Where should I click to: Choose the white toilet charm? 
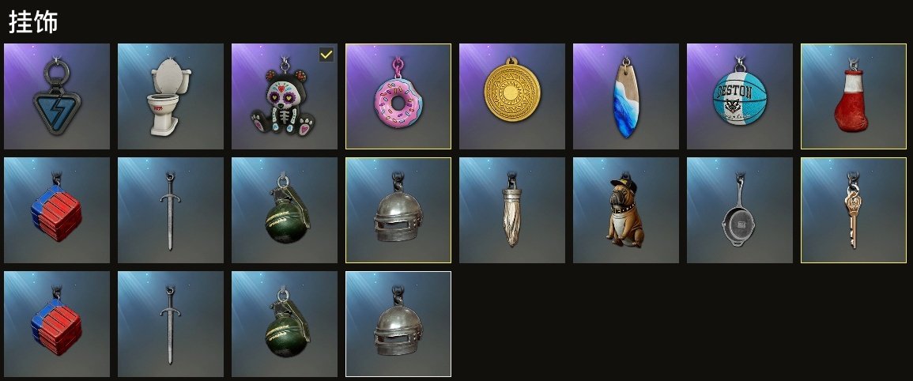tap(171, 96)
